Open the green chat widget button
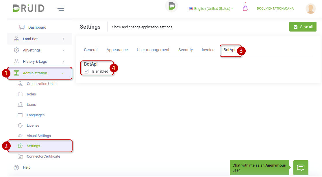Image resolution: width=322 pixels, height=177 pixels. pos(301,168)
